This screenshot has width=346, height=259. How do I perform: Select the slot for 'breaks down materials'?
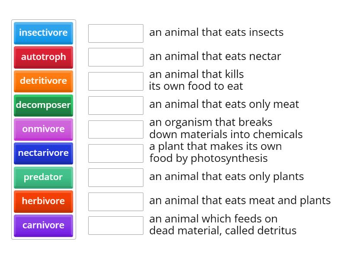115,129
